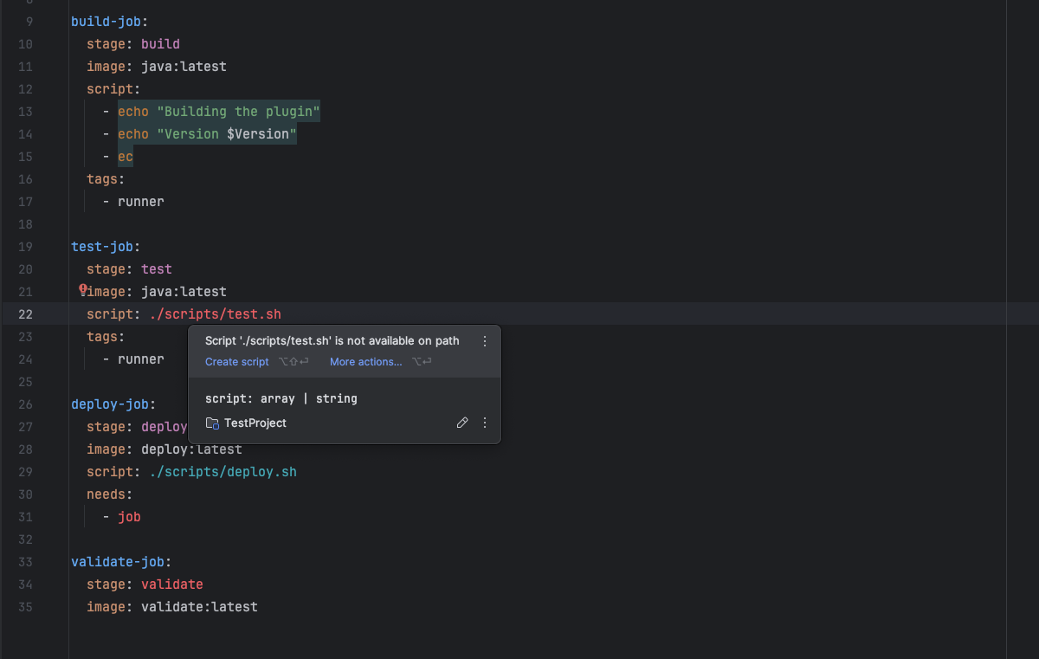The width and height of the screenshot is (1039, 659).
Task: Click the 'tags:' key on line 16
Action: pos(106,179)
